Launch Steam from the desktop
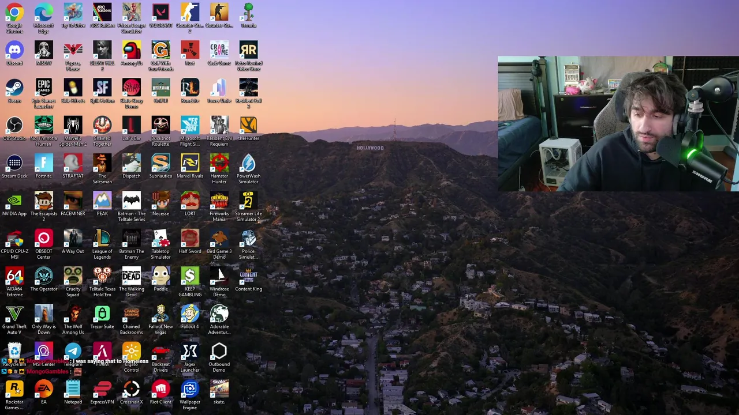Image resolution: width=739 pixels, height=415 pixels. point(14,87)
